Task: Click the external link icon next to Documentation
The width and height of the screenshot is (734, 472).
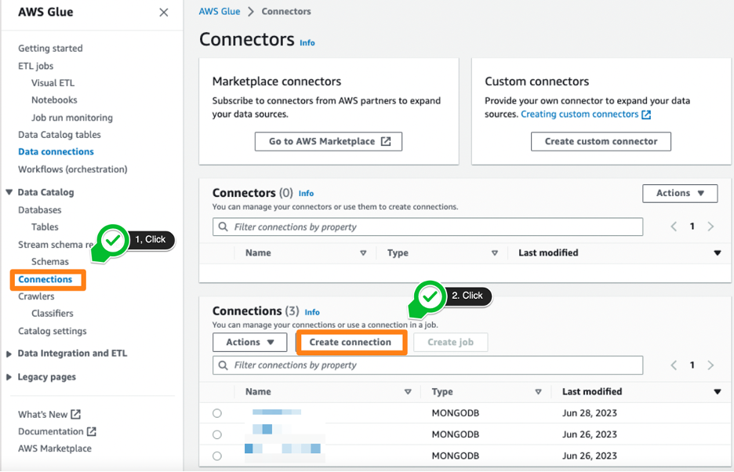Action: click(91, 431)
